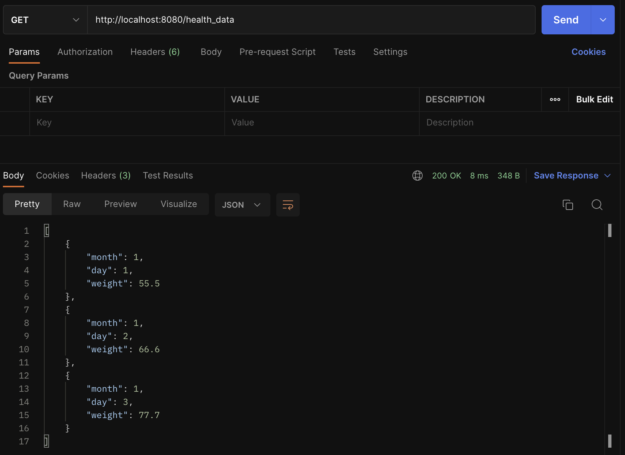Click the "weight": 77.7 line
Viewport: 625px width, 455px height.
point(123,415)
